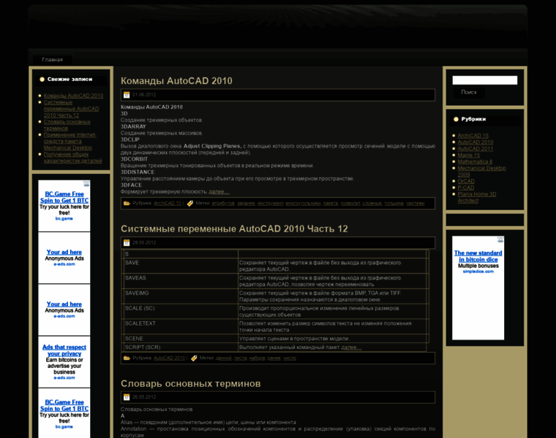Open sidebar link Применение Internet-средств пакета Mechanical Desktop
Viewport: 556px width, 438px height.
(x=69, y=141)
